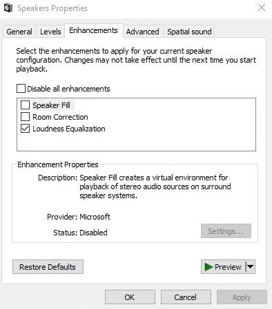Check the Speaker Fill checkbox
Image resolution: width=272 pixels, height=309 pixels.
[x=25, y=105]
